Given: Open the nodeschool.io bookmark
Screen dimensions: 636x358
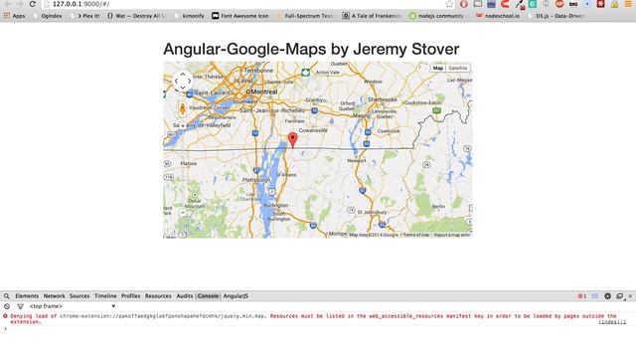Looking at the screenshot, I should click(x=497, y=16).
